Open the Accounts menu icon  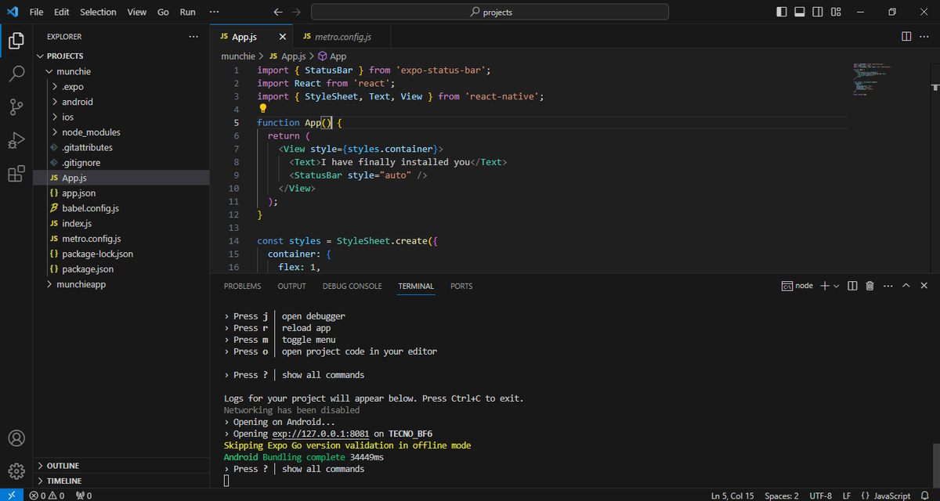[16, 438]
